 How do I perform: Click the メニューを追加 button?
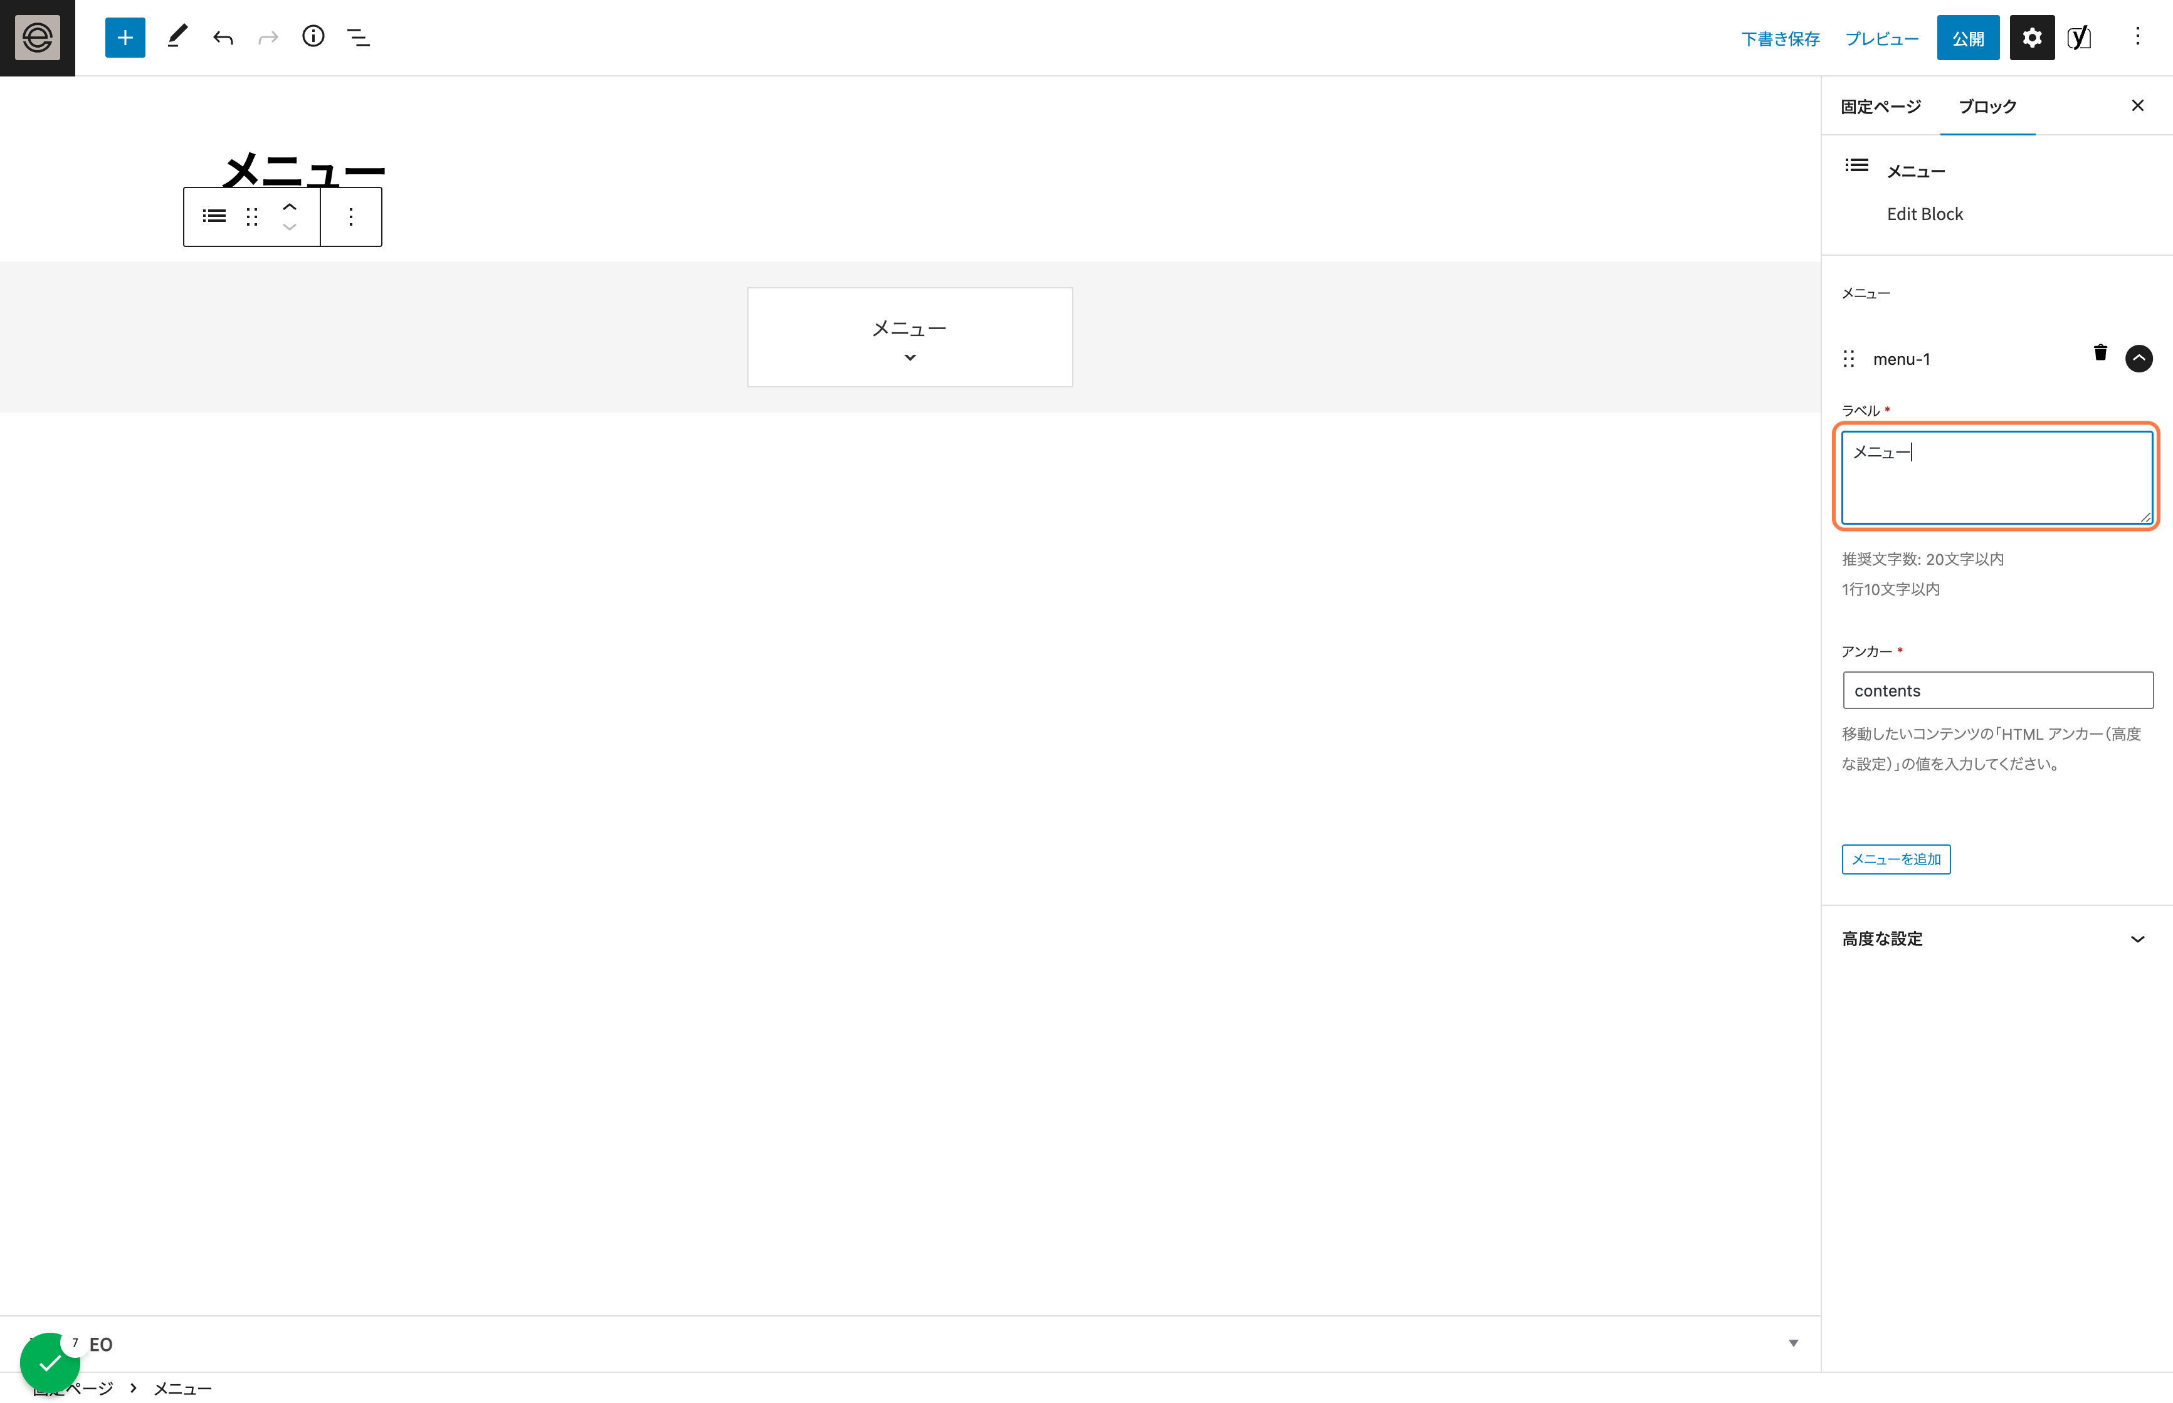(1896, 859)
